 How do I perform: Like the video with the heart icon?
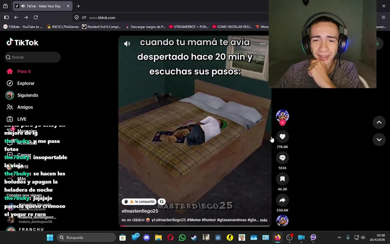coord(282,137)
